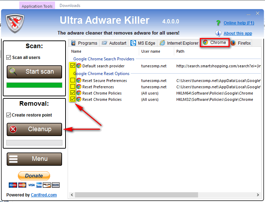Viewport: 265px width, 202px height.
Task: Click the horizontal scrollbar thumb
Action: click(x=137, y=195)
